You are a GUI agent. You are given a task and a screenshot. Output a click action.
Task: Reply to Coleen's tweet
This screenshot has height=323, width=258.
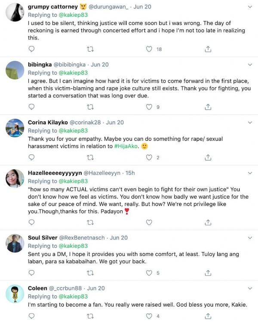tap(31, 316)
